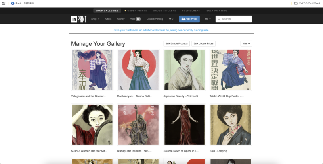This screenshot has height=164, width=323.
Task: Open the Me account dropdown
Action: [208, 19]
